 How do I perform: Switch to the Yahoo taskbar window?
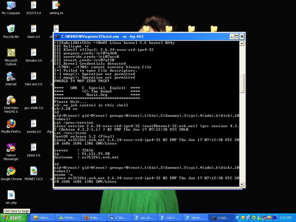[x=43, y=218]
